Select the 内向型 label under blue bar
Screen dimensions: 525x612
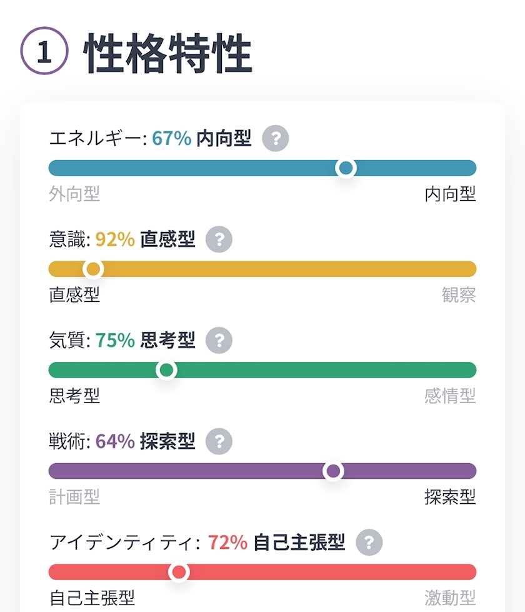tap(451, 194)
